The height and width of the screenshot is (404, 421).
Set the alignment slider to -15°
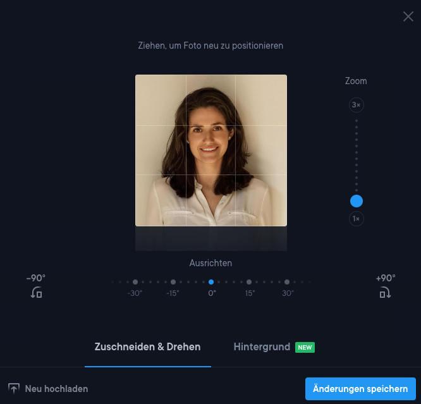(x=173, y=282)
